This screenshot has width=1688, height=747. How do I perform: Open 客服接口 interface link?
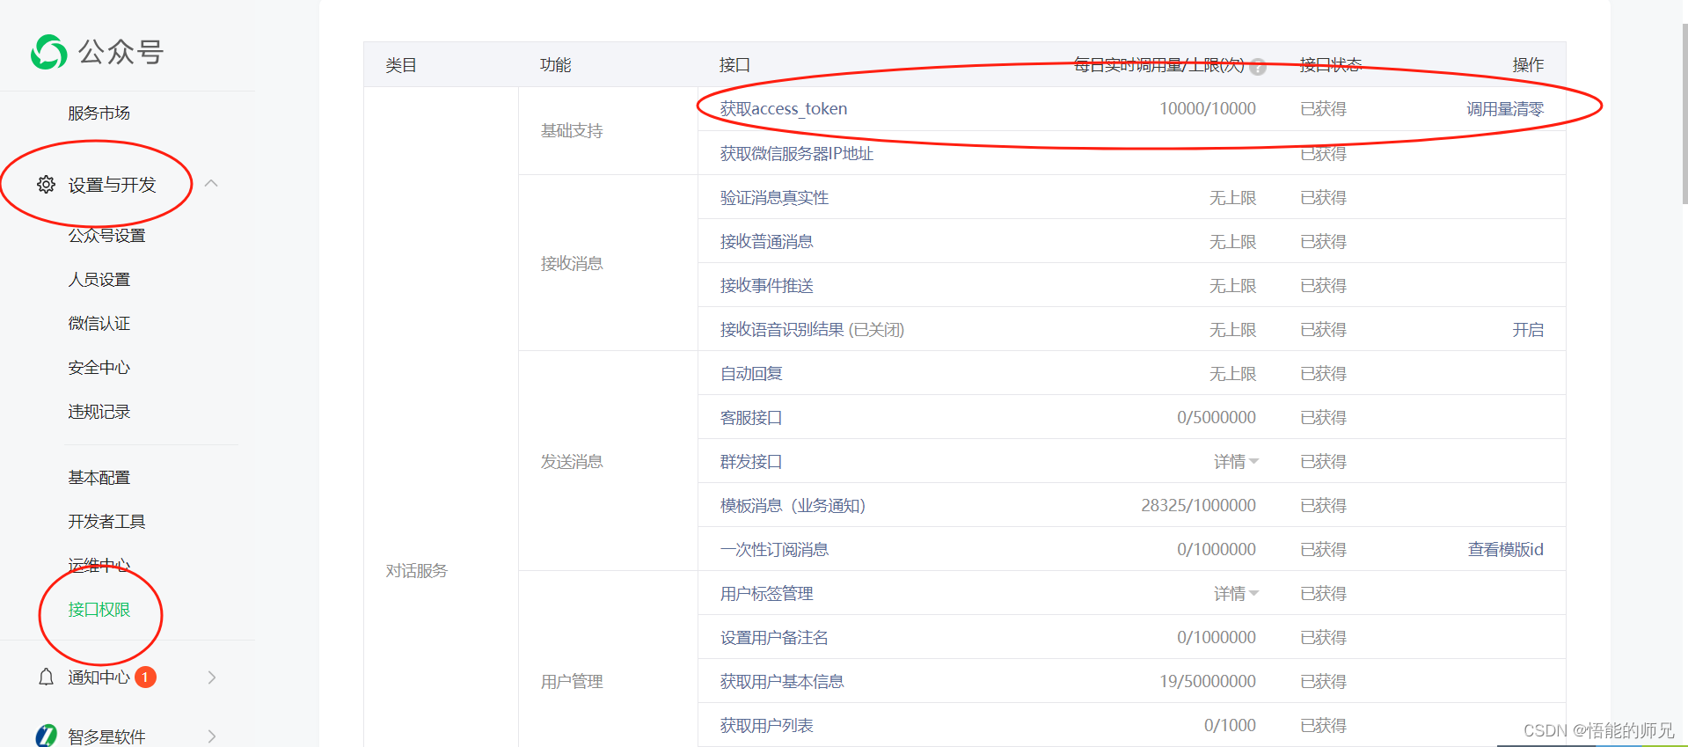point(750,417)
